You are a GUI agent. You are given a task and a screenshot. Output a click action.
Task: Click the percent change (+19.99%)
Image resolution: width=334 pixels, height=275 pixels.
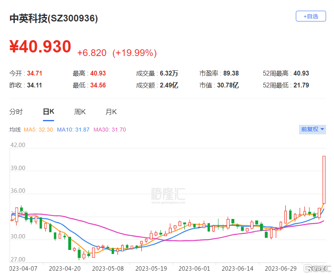click(135, 53)
